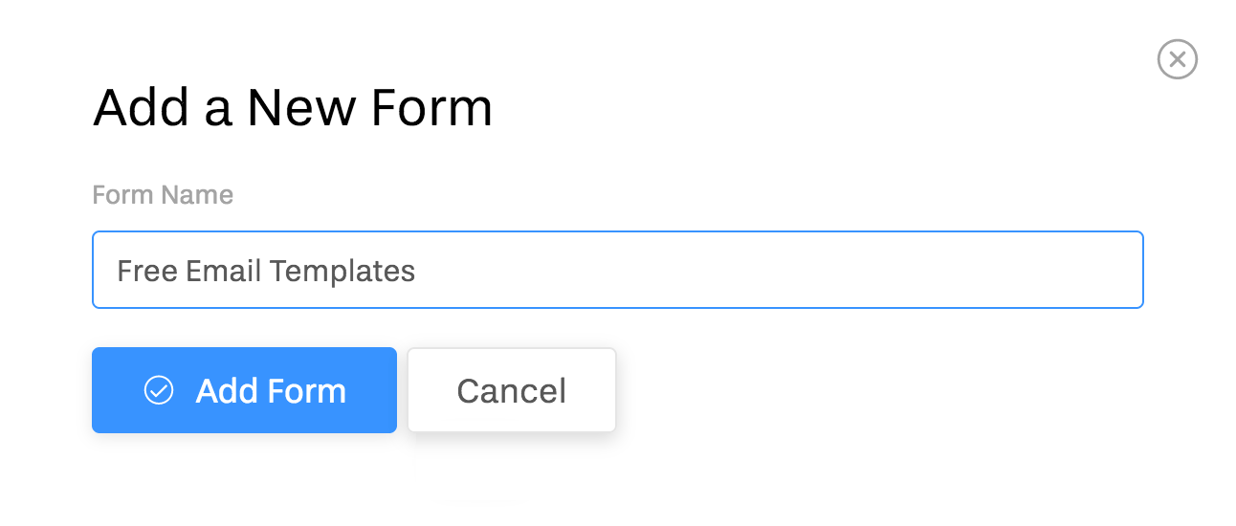Screen dimensions: 1236x526
Task: Click the empty area of the name field
Action: click(x=765, y=271)
